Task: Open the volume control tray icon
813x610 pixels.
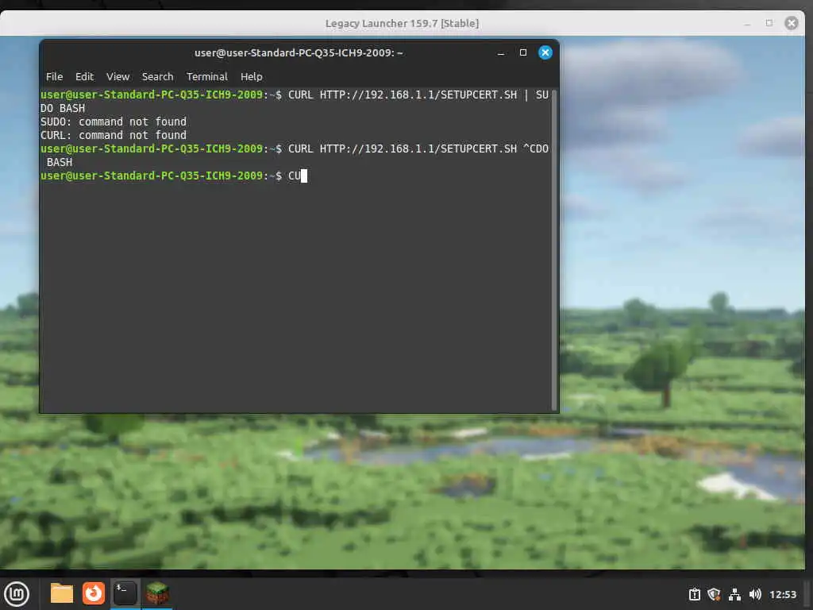Action: point(755,594)
